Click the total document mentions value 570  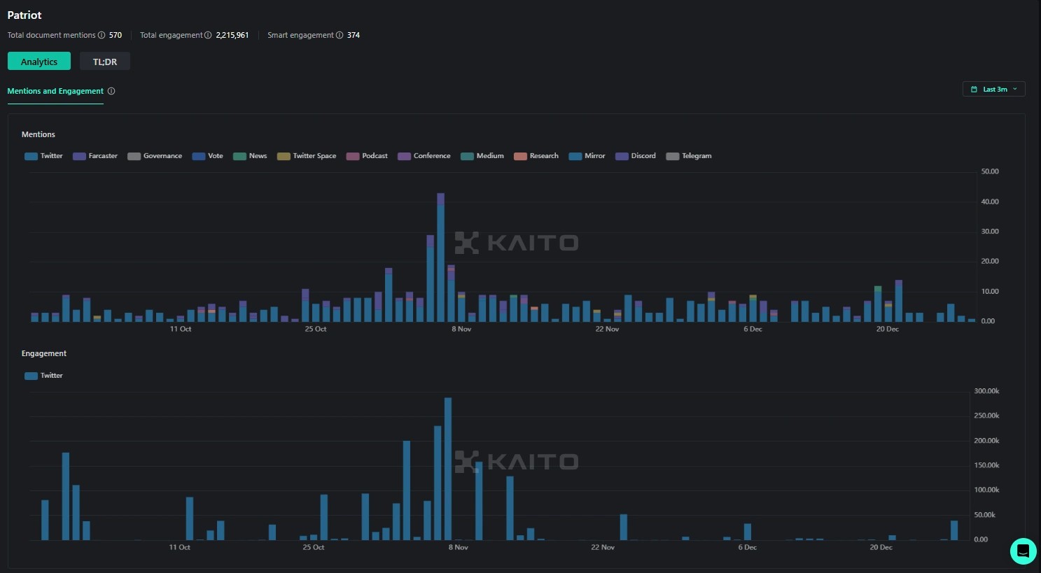(x=116, y=35)
